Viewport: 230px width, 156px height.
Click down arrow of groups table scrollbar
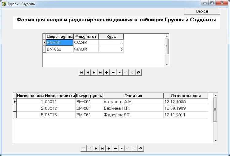(x=167, y=64)
